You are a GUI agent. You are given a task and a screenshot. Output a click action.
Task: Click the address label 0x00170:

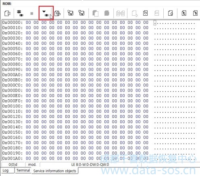point(12,143)
